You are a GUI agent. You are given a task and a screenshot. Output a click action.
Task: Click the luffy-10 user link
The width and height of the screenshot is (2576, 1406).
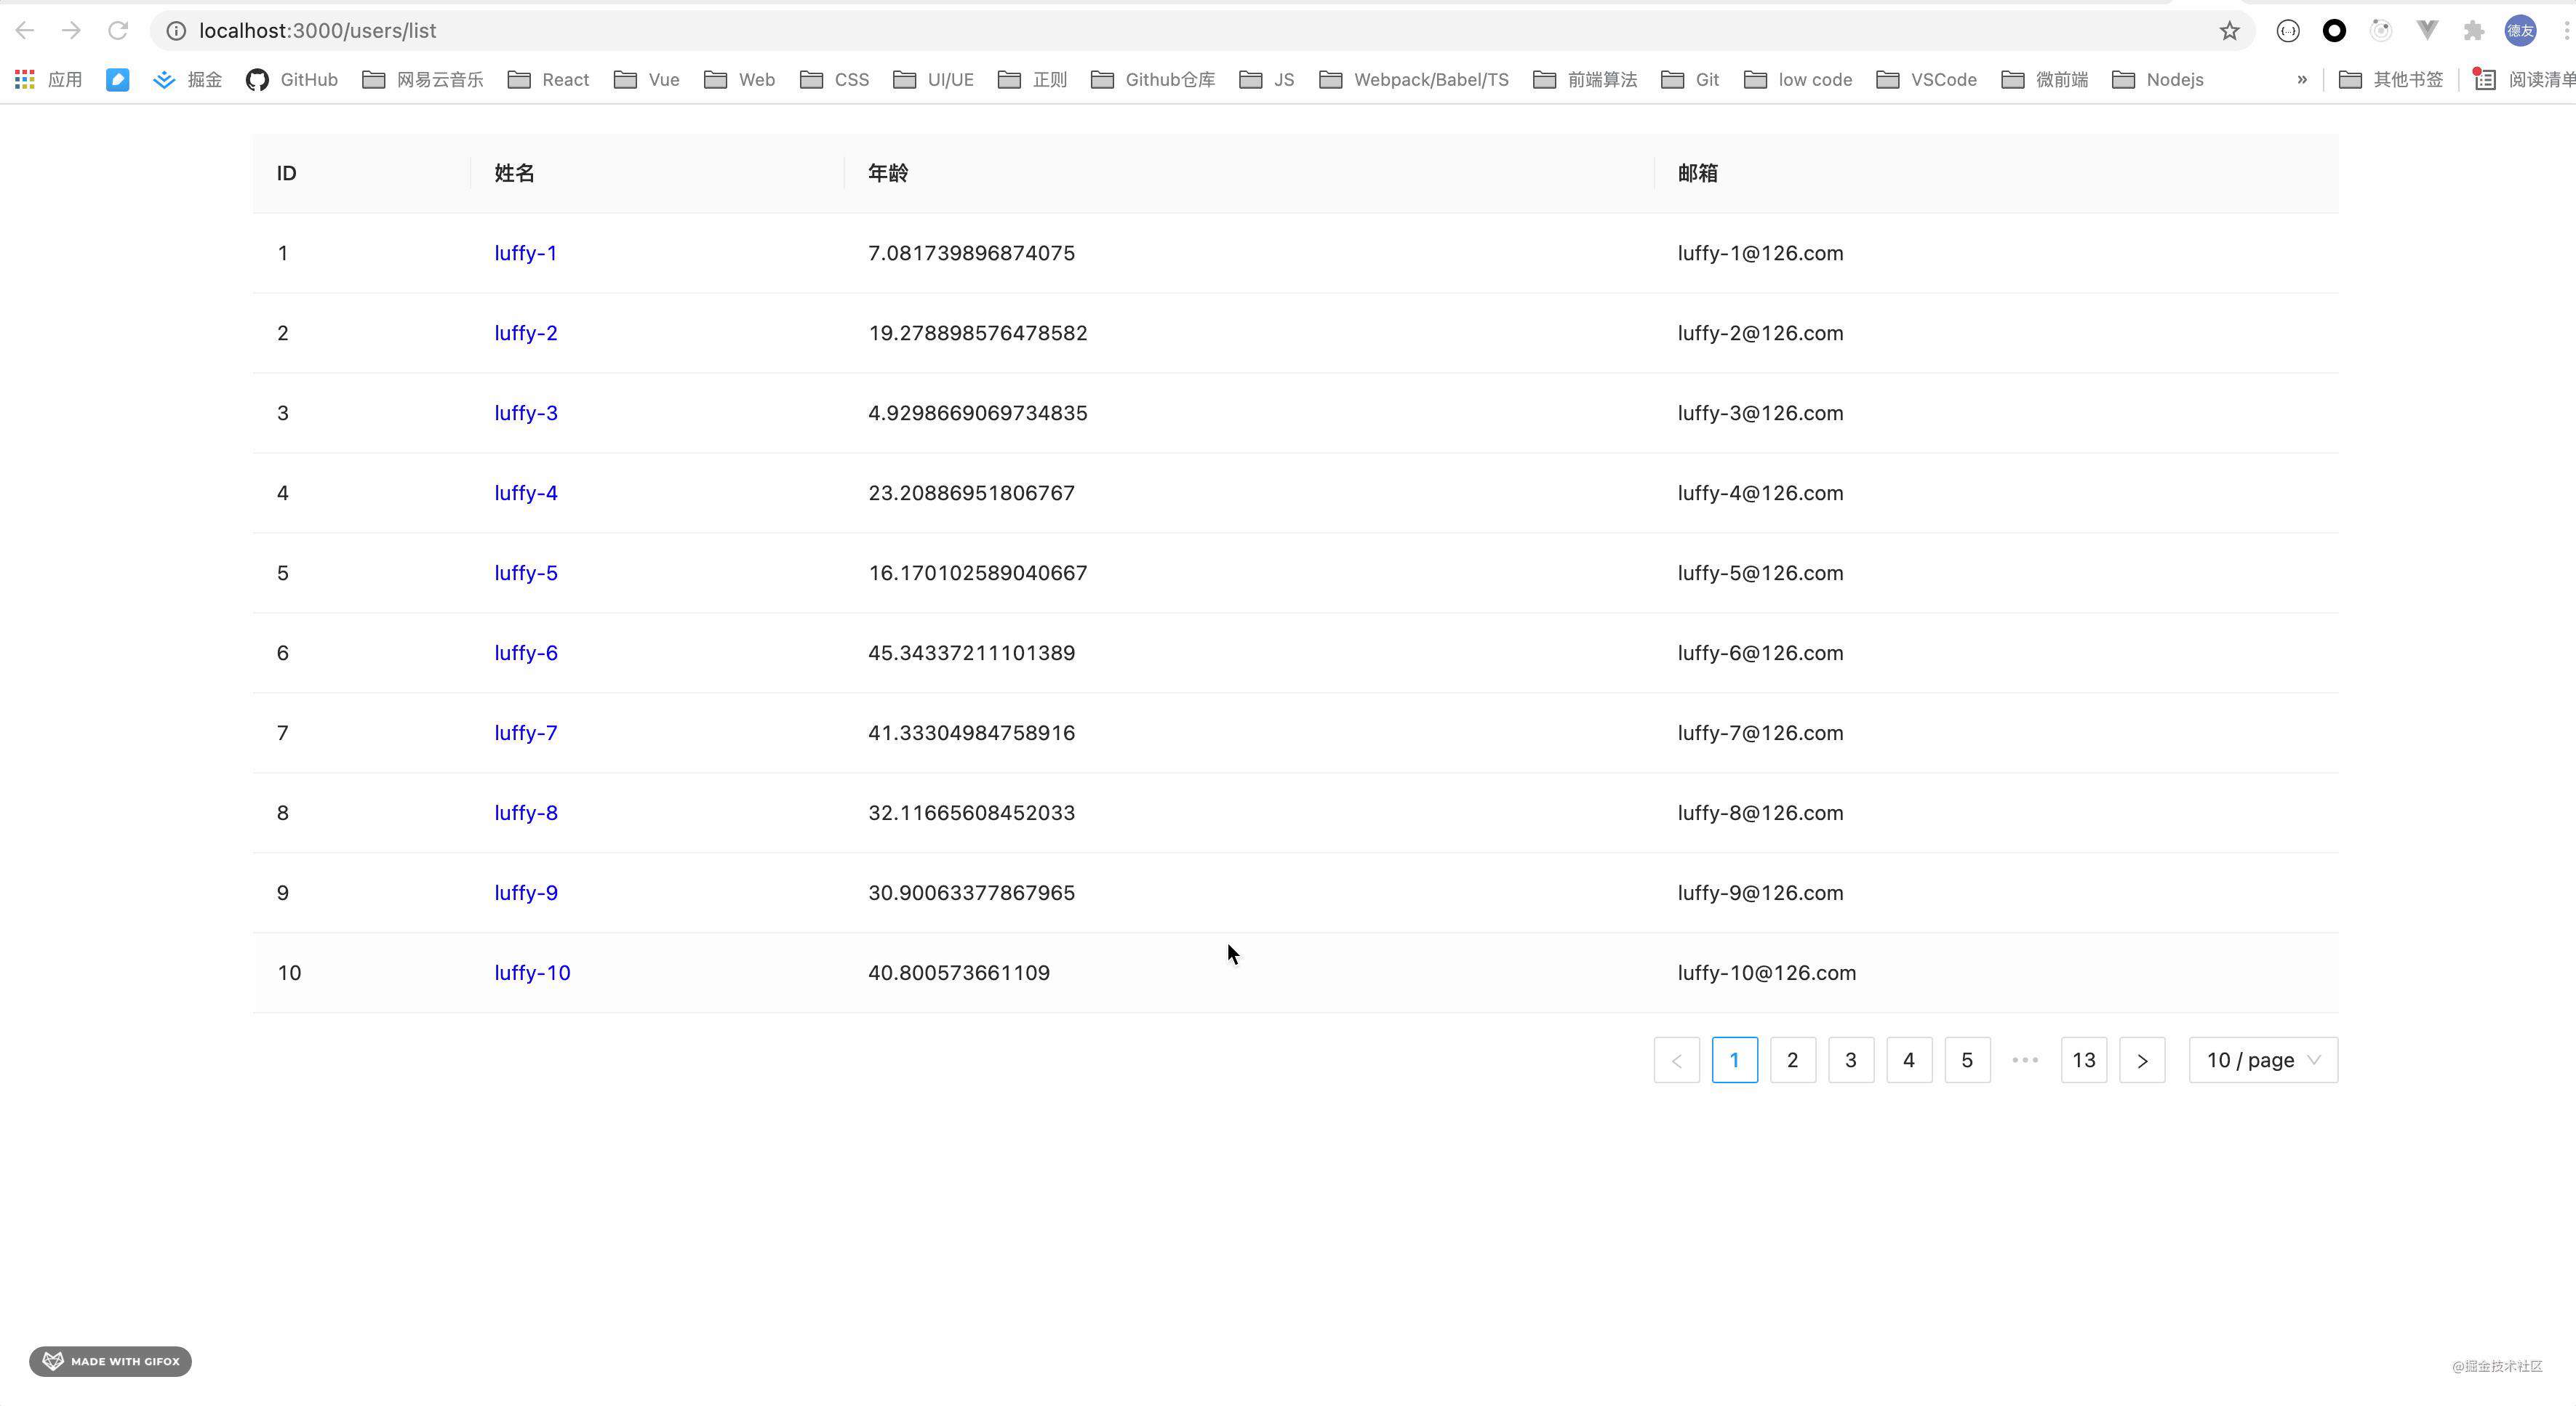(x=532, y=971)
